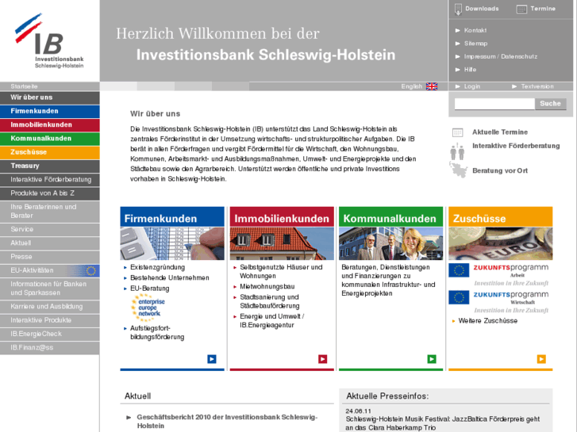Open the Presse sidebar item
This screenshot has width=577, height=432.
[50, 257]
